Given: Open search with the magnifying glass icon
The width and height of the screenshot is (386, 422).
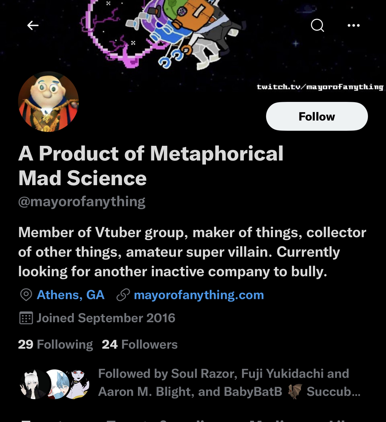Looking at the screenshot, I should [317, 25].
